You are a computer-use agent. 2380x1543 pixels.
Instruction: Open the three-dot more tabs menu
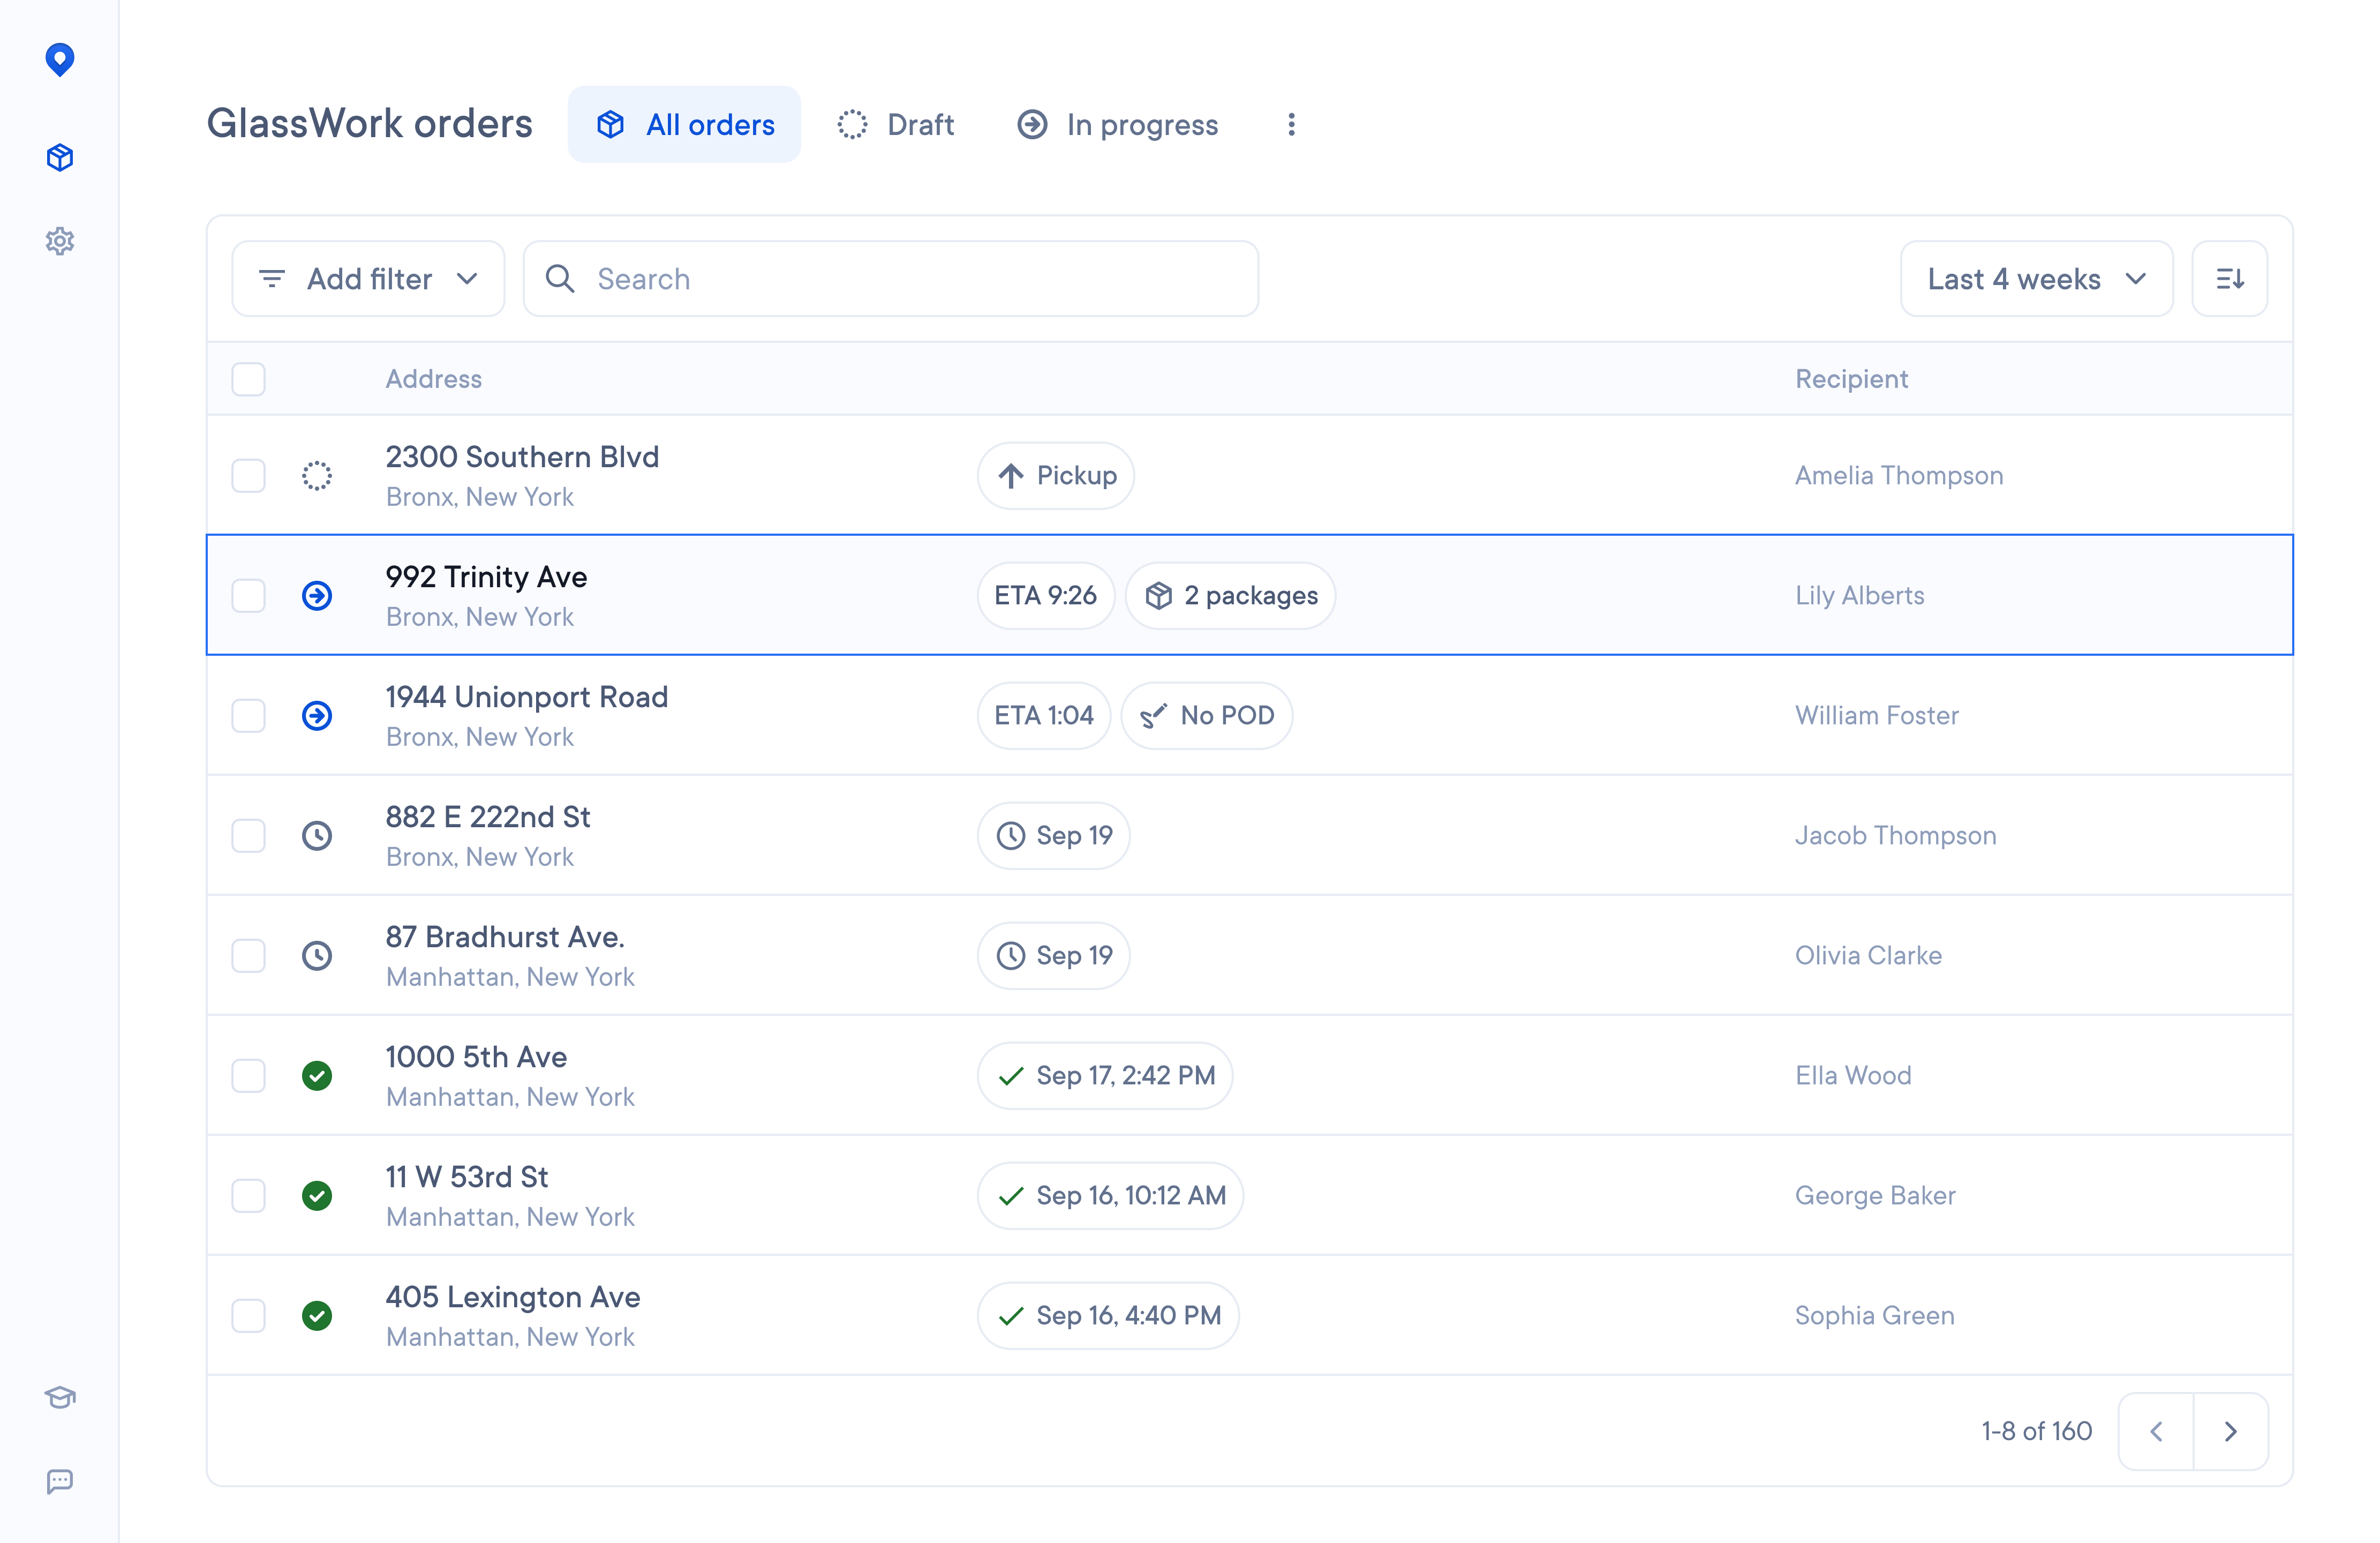click(x=1291, y=124)
